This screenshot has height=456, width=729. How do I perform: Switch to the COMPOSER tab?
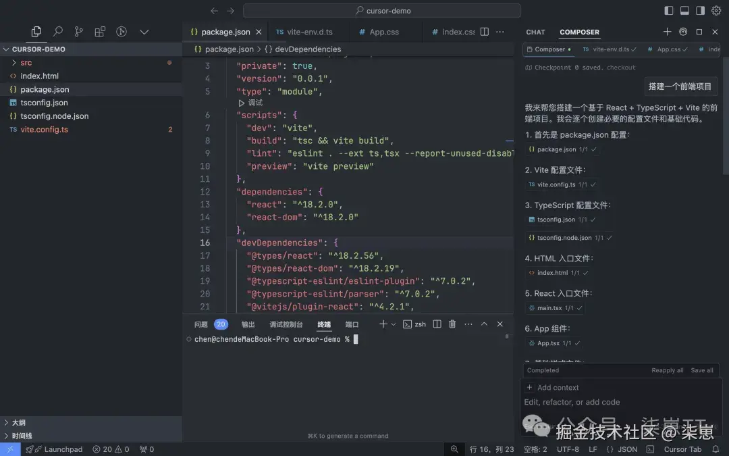[579, 32]
